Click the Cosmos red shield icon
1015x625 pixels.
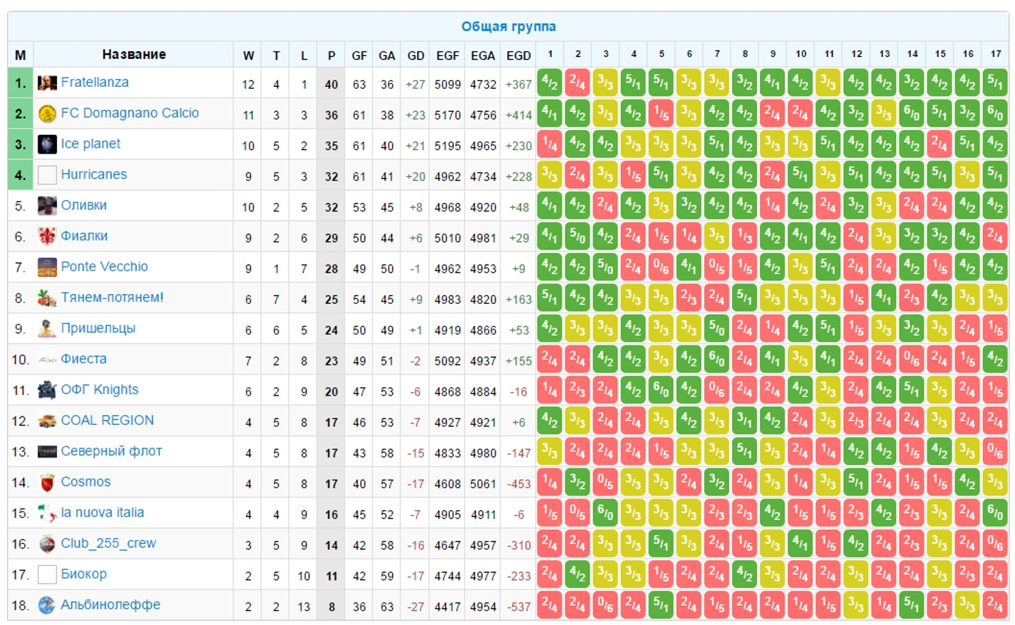pos(47,482)
